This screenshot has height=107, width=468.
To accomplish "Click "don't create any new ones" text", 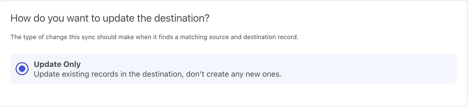I will pyautogui.click(x=233, y=74).
